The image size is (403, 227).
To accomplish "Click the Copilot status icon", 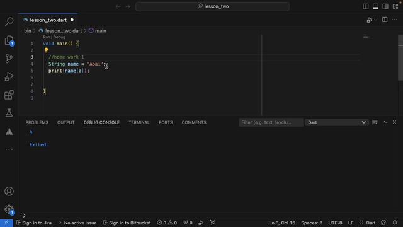I will [x=383, y=223].
